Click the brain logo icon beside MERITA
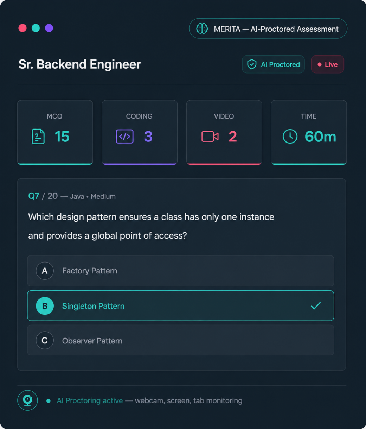The image size is (366, 429). [x=202, y=29]
